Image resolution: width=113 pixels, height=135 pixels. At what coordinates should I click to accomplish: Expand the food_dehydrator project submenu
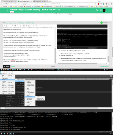pos(30,84)
